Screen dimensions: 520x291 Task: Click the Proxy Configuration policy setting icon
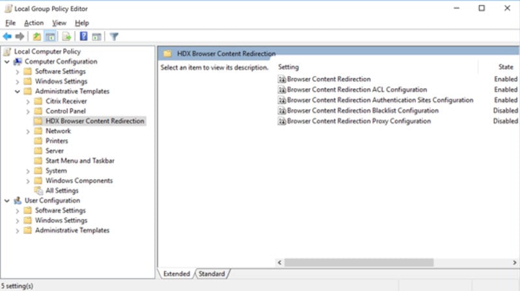tap(282, 121)
